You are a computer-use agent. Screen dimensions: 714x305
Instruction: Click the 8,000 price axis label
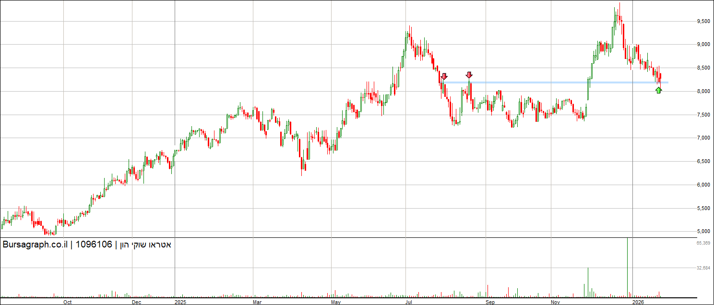click(703, 92)
